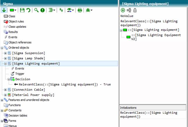Select the RelevantClass True decision row
This screenshot has width=188, height=127.
[x=65, y=85]
